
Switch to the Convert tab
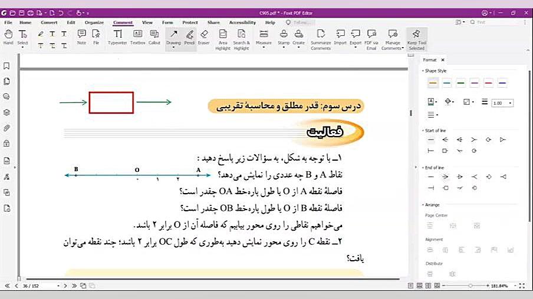[x=49, y=22]
